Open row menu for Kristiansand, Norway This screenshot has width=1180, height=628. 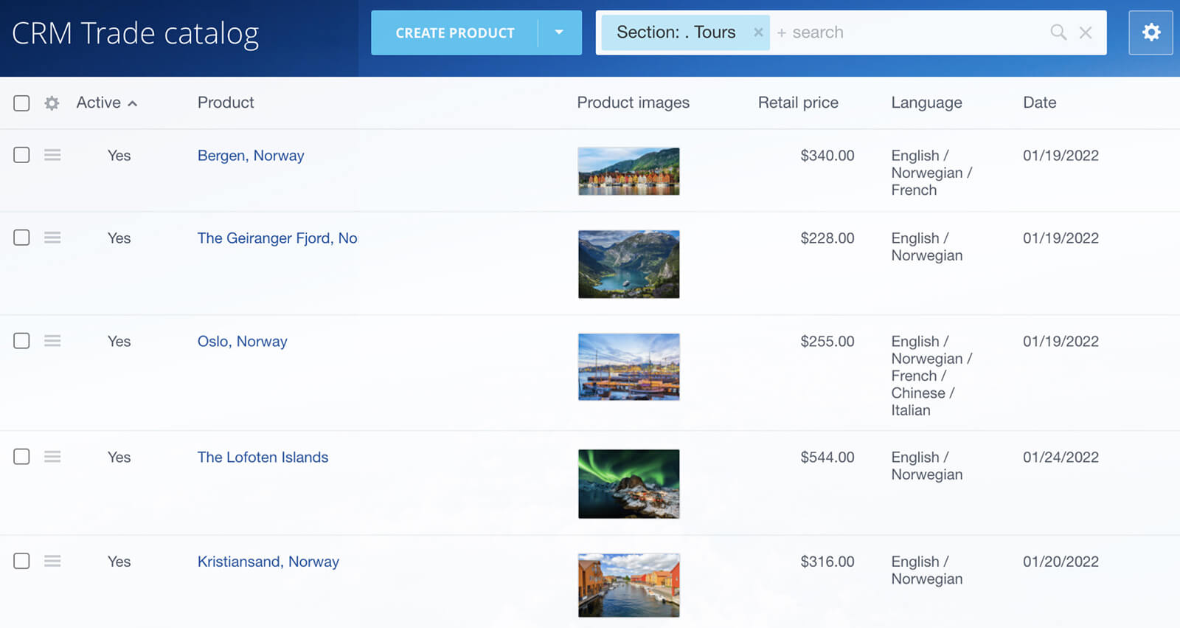(x=52, y=562)
